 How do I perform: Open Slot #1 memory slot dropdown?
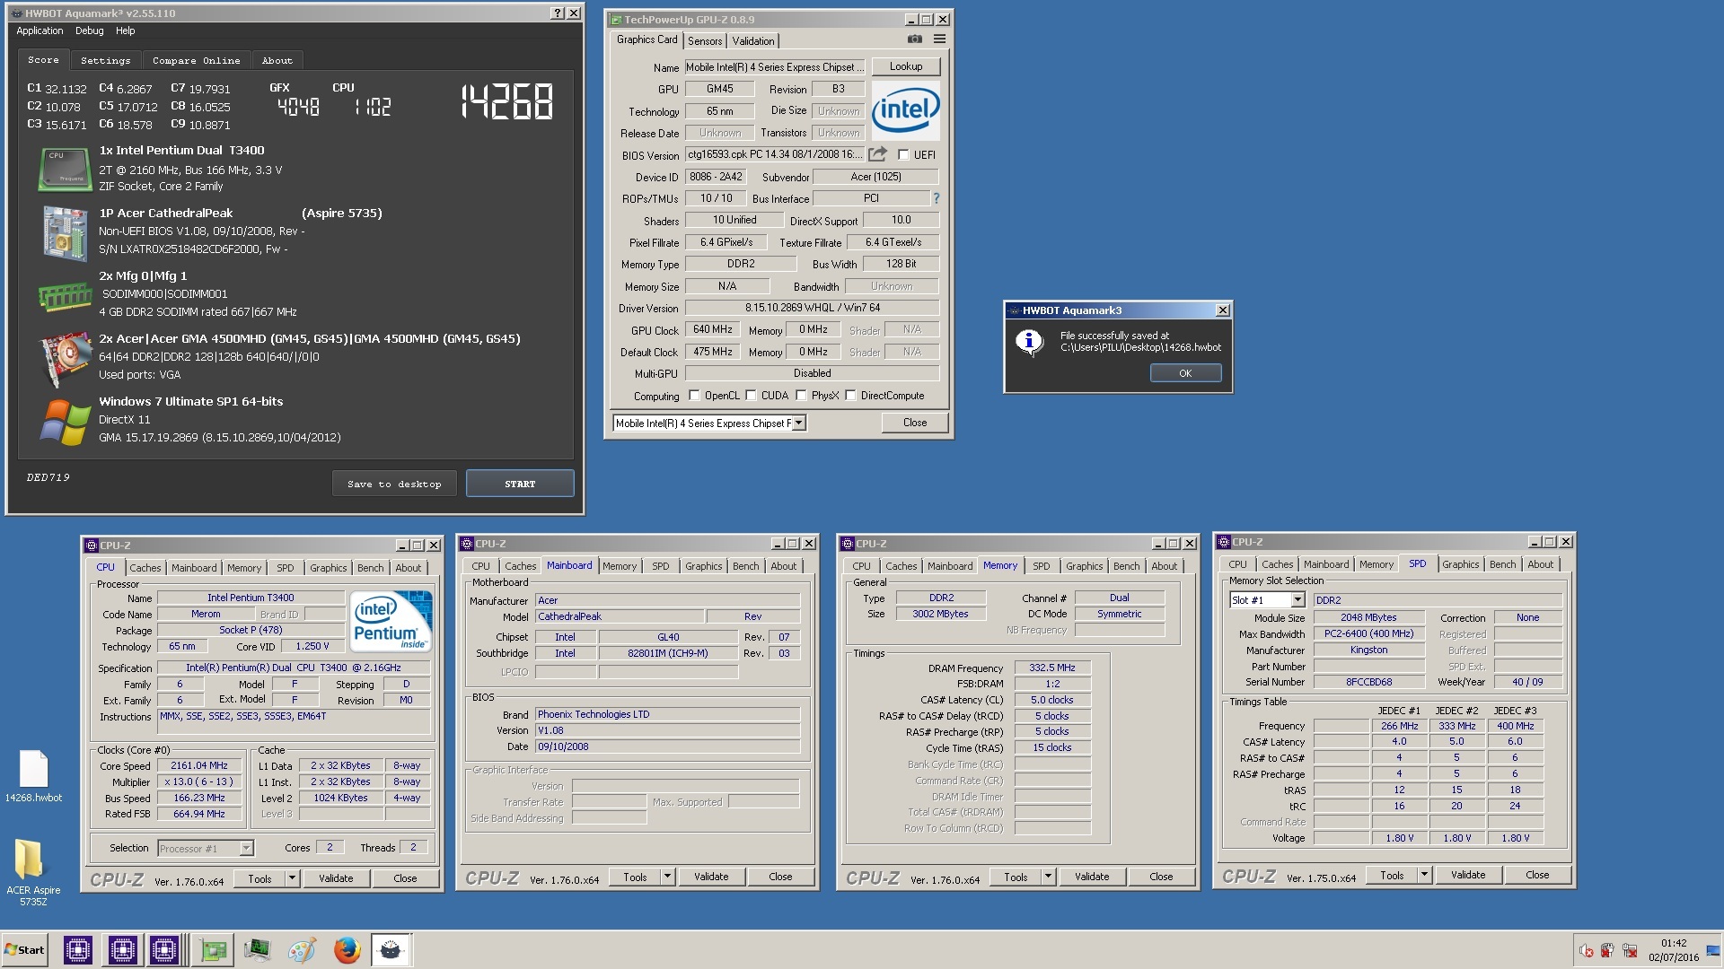point(1297,599)
